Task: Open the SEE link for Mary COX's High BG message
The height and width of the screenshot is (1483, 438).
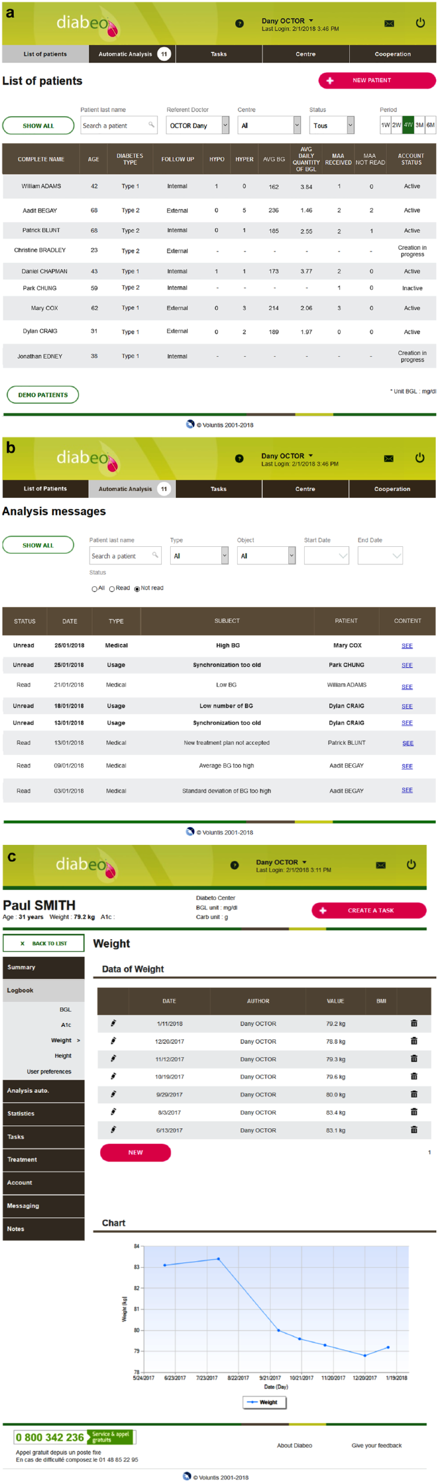Action: click(406, 645)
